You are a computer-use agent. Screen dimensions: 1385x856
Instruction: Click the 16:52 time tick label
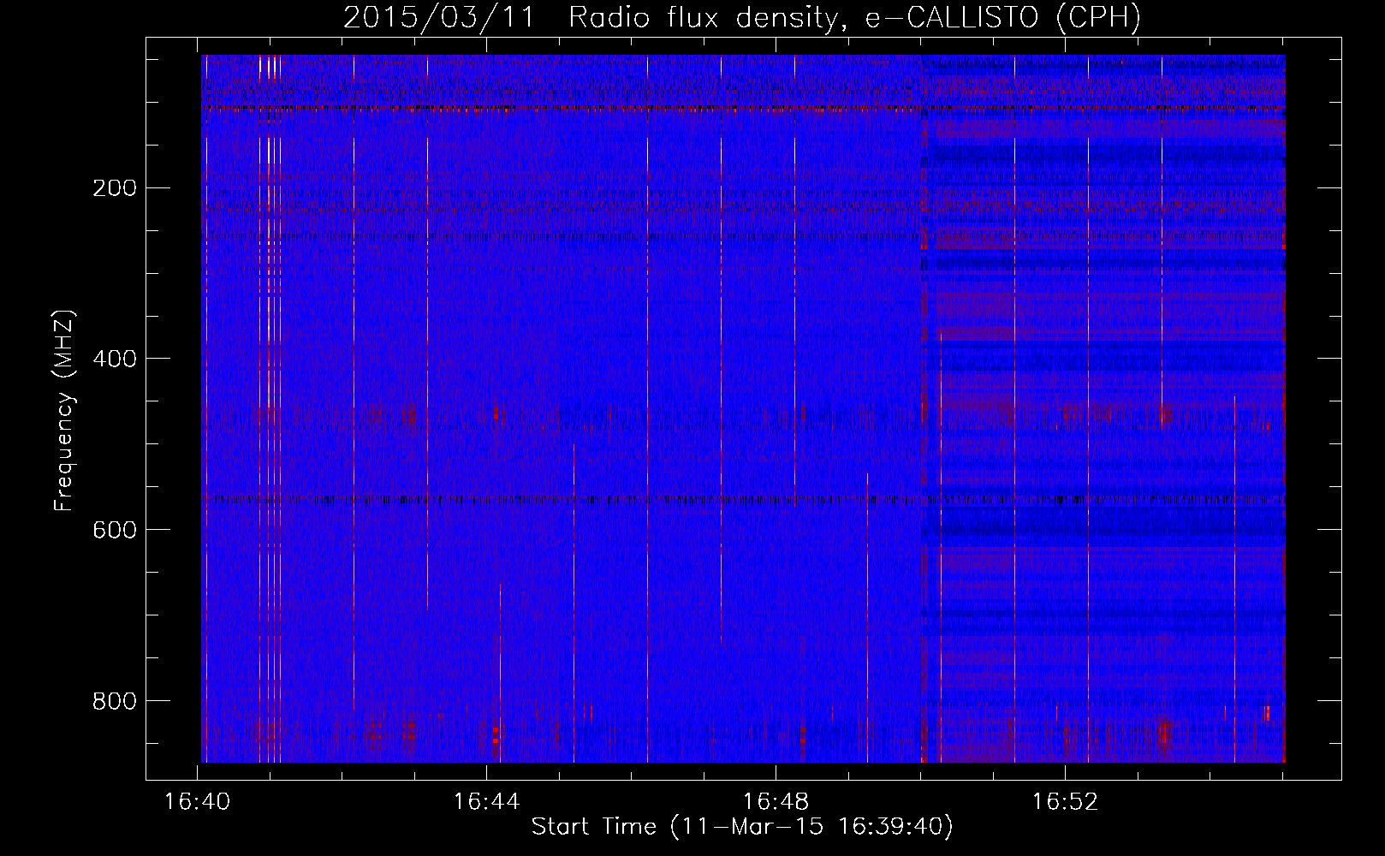click(1065, 802)
